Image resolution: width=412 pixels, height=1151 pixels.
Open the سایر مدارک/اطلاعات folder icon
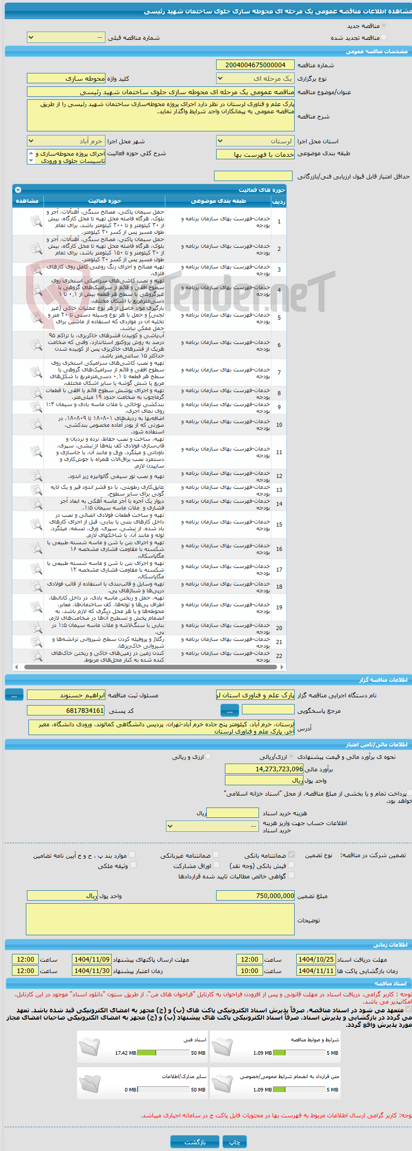click(89, 1083)
